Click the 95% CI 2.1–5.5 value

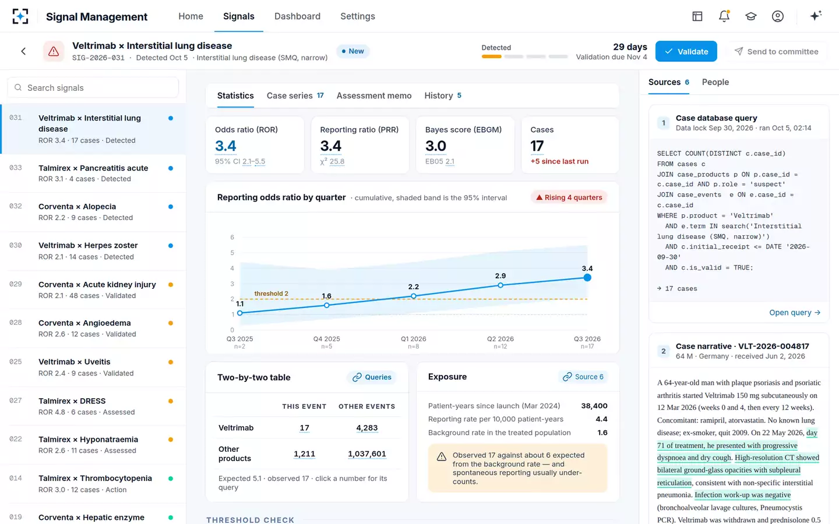[240, 161]
